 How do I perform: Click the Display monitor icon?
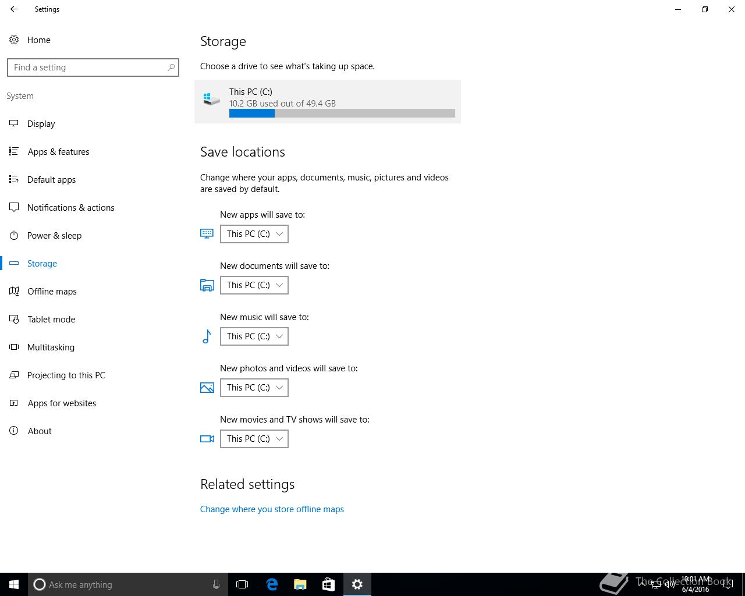tap(14, 123)
